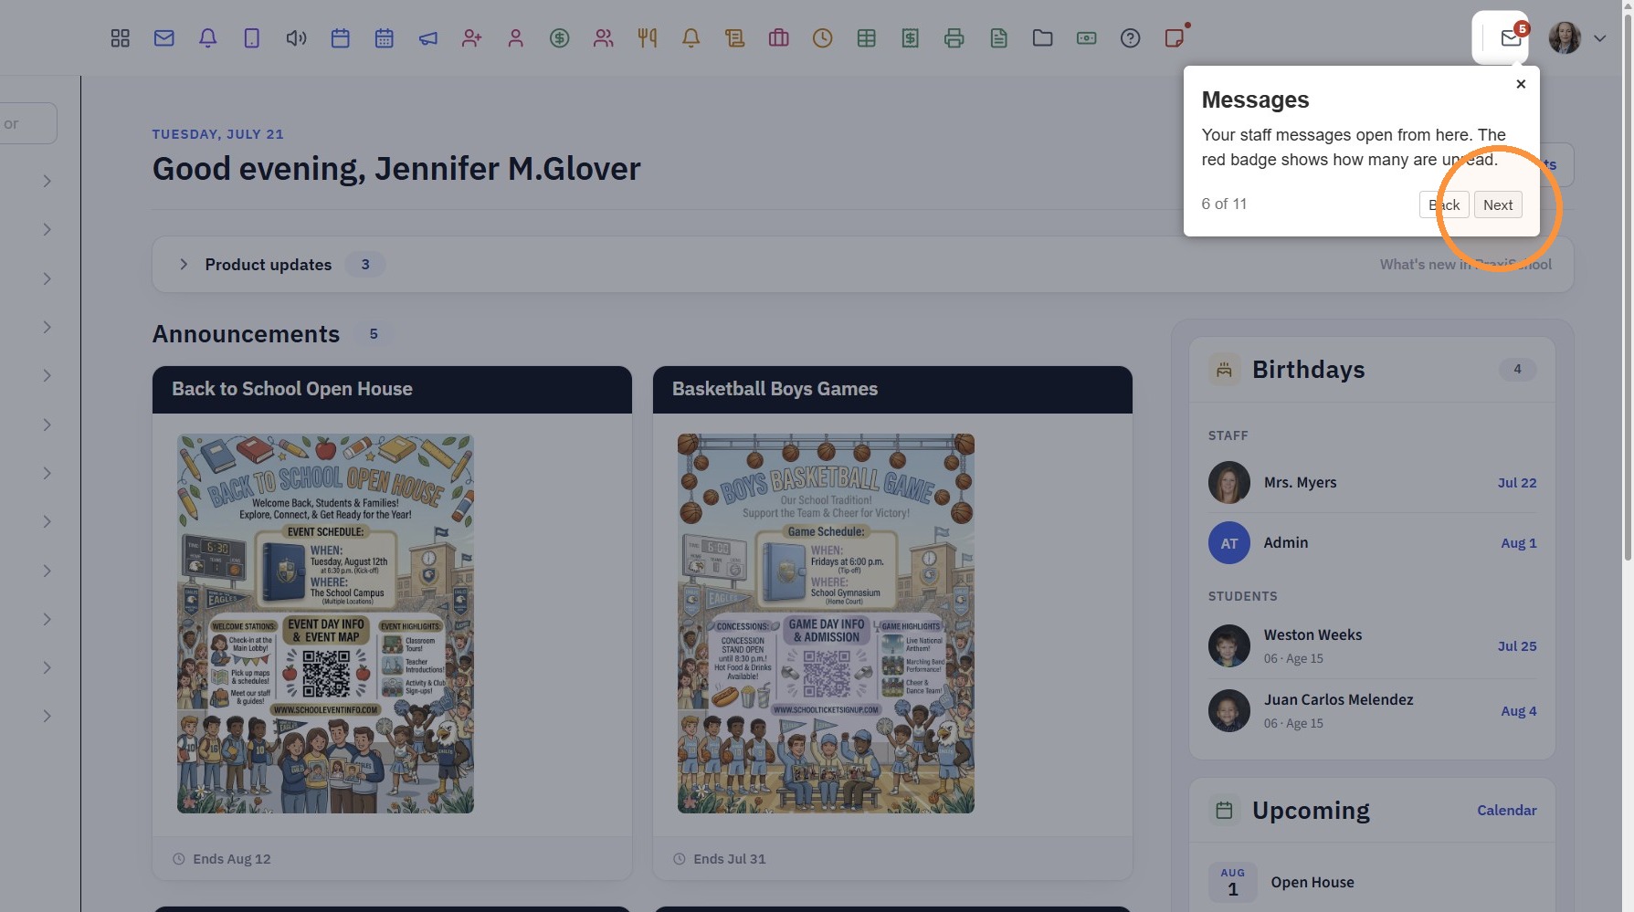Image resolution: width=1634 pixels, height=912 pixels.
Task: Open the dashboard grid icon
Action: [120, 38]
